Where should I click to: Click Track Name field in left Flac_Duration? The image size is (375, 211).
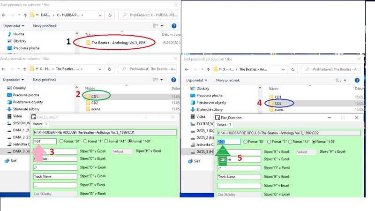[55, 177]
